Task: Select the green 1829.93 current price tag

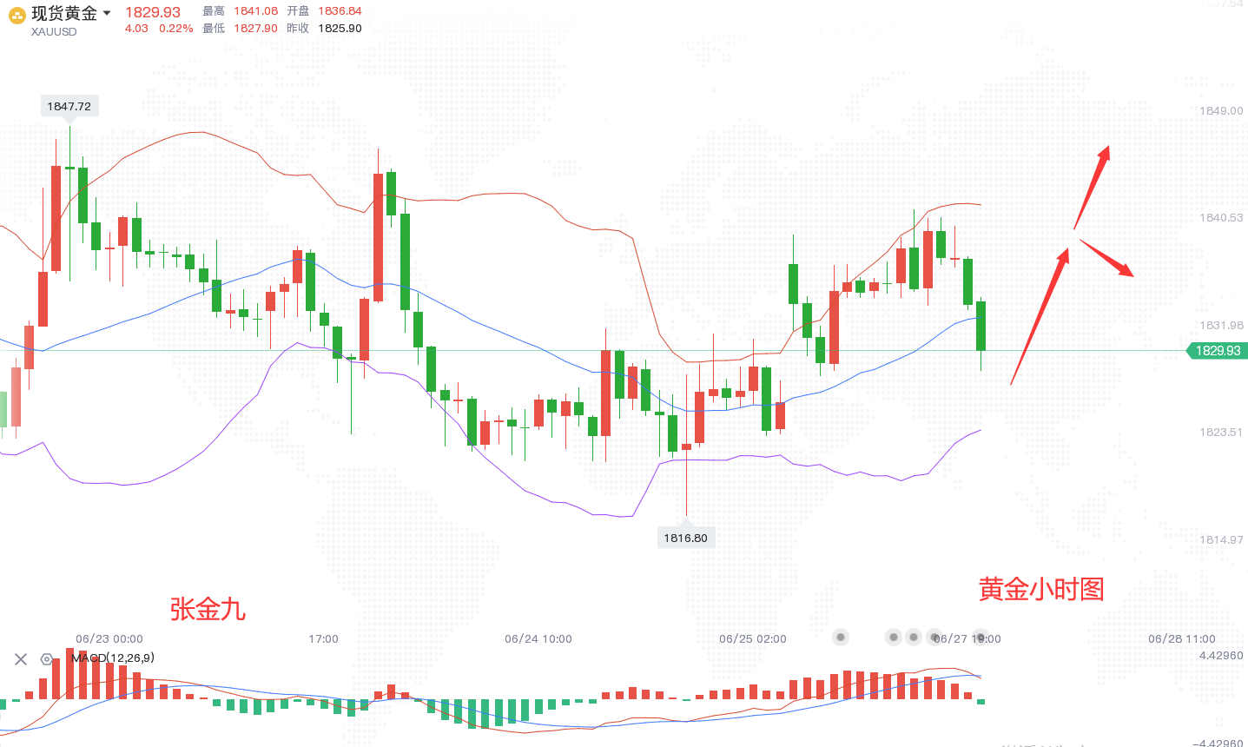Action: click(x=1217, y=351)
